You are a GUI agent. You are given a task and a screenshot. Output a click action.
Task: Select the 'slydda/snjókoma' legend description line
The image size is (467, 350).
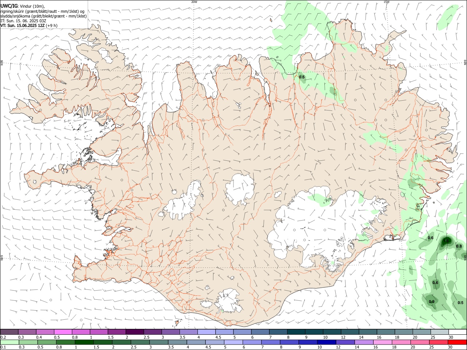[43, 16]
